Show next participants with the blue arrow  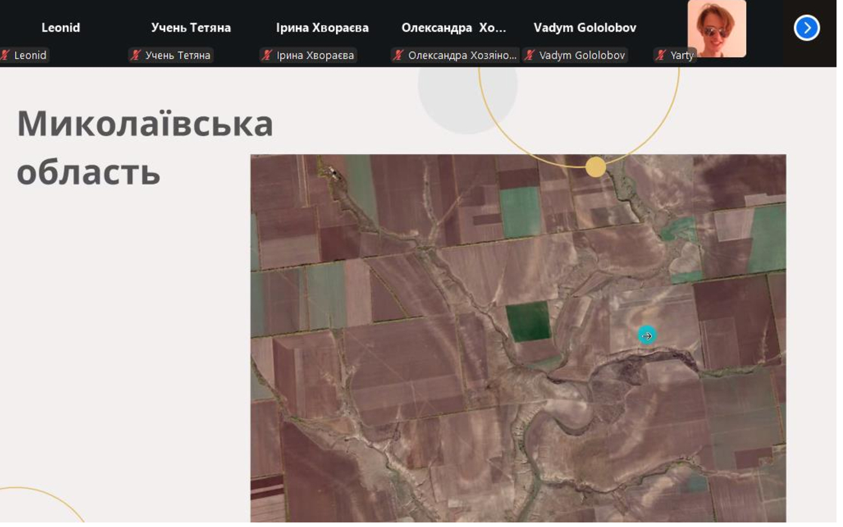pos(806,28)
